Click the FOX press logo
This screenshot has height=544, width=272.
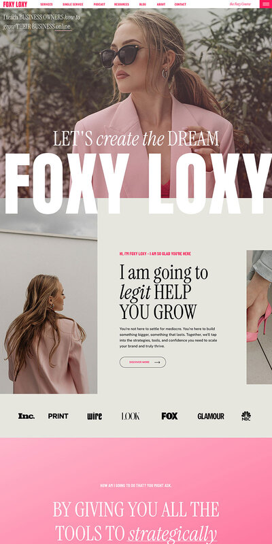(x=169, y=416)
